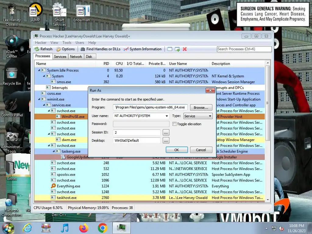The width and height of the screenshot is (312, 234).
Task: Click the Process Hacker taskbar button
Action: pos(122,228)
